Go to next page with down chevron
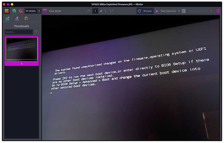The height and width of the screenshot is (143, 224). coord(111,11)
